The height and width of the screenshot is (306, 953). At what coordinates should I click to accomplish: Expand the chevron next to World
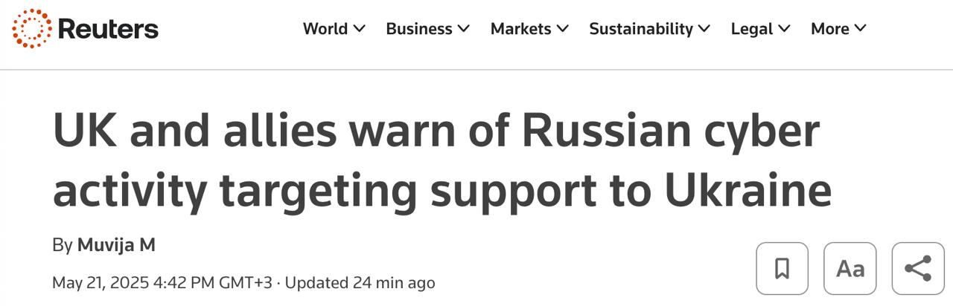(360, 28)
